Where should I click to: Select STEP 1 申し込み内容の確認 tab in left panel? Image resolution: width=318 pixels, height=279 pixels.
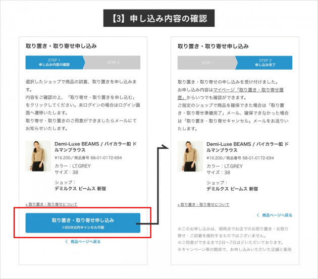[54, 63]
